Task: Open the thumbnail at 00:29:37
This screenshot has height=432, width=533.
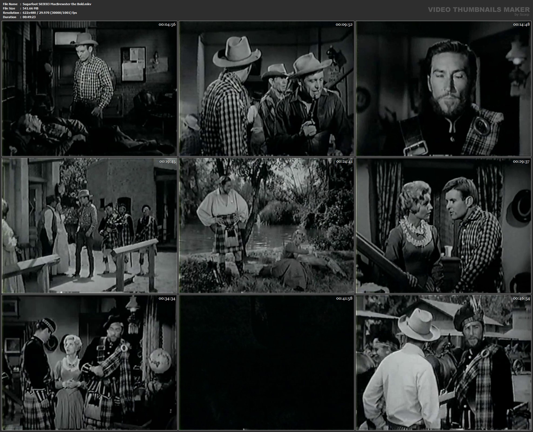Action: pyautogui.click(x=443, y=226)
